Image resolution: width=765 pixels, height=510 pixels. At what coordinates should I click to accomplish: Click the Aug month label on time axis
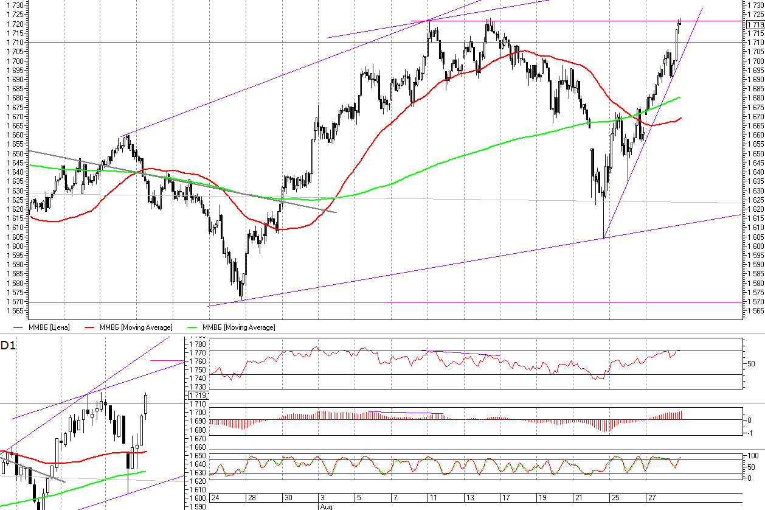point(325,506)
